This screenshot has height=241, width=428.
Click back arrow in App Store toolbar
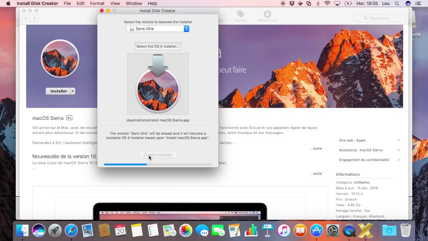click(26, 18)
